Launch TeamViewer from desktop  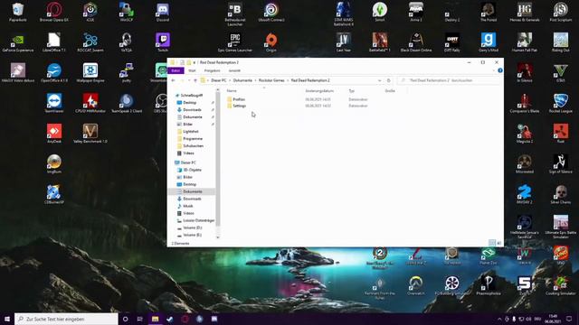click(54, 103)
